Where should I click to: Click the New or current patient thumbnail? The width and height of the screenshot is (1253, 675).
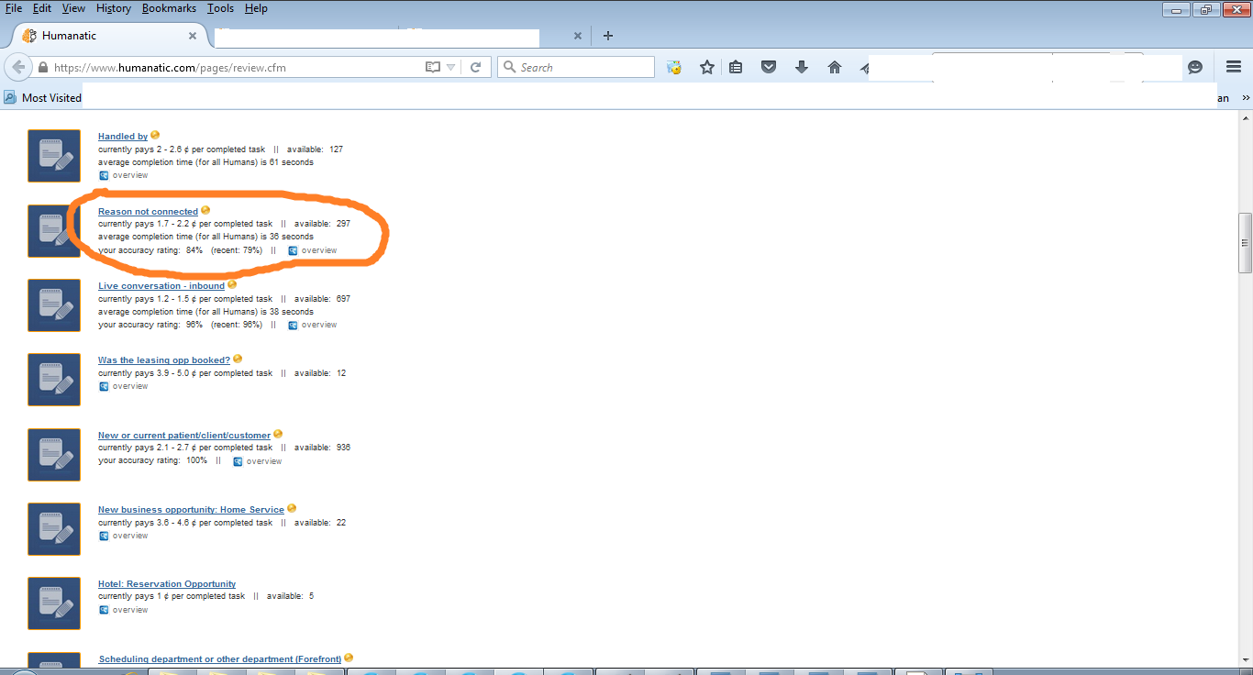(54, 455)
